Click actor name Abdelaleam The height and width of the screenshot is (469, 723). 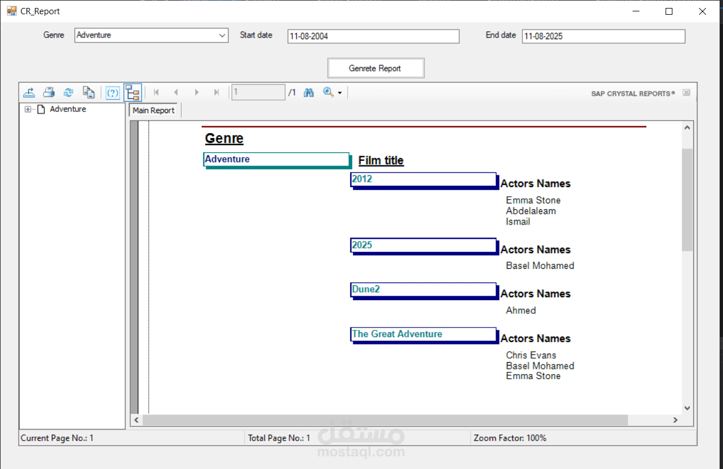(531, 211)
